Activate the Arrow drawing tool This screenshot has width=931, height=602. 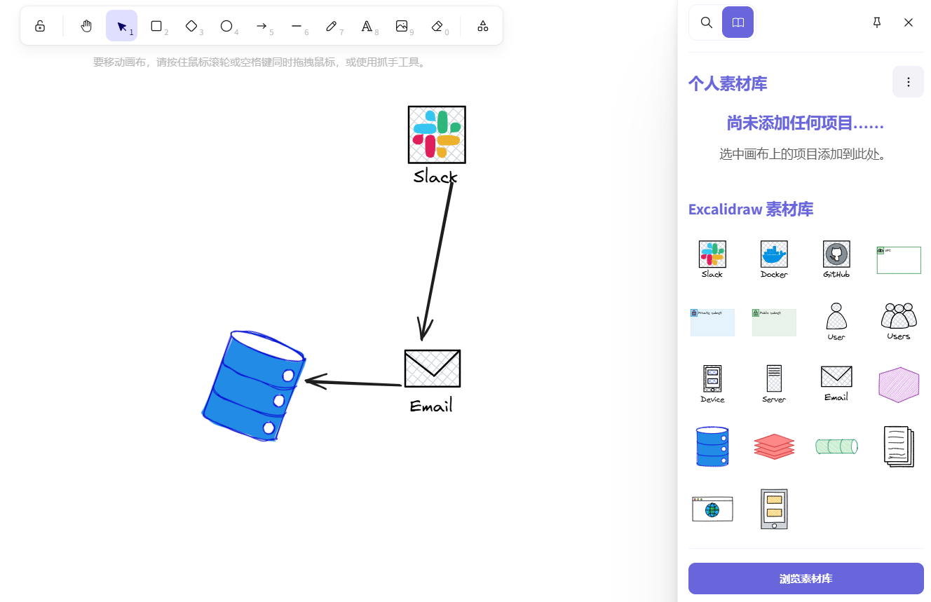(261, 26)
